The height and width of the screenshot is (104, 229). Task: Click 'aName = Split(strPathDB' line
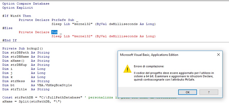click(x=32, y=101)
